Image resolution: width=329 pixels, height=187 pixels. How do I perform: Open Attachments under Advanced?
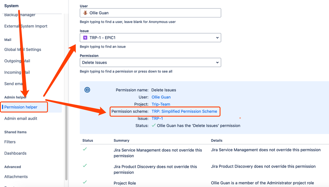point(16,177)
